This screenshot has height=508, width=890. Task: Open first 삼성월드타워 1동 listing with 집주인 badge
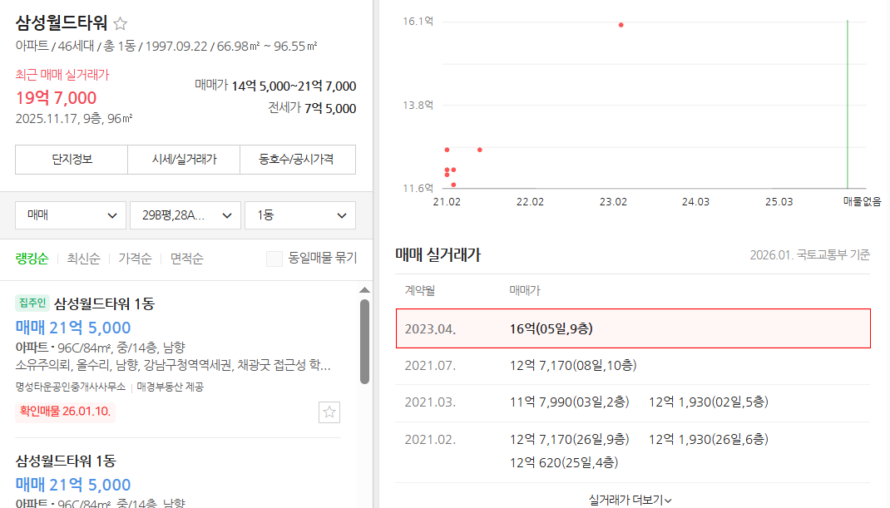[104, 303]
